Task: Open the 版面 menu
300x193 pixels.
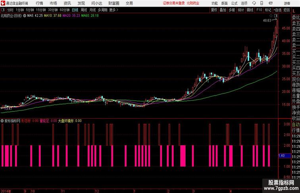Action: [x=225, y=3]
